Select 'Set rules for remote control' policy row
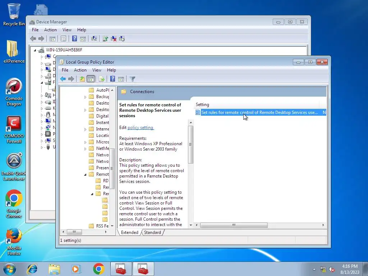Image resolution: width=368 pixels, height=276 pixels. [261, 112]
